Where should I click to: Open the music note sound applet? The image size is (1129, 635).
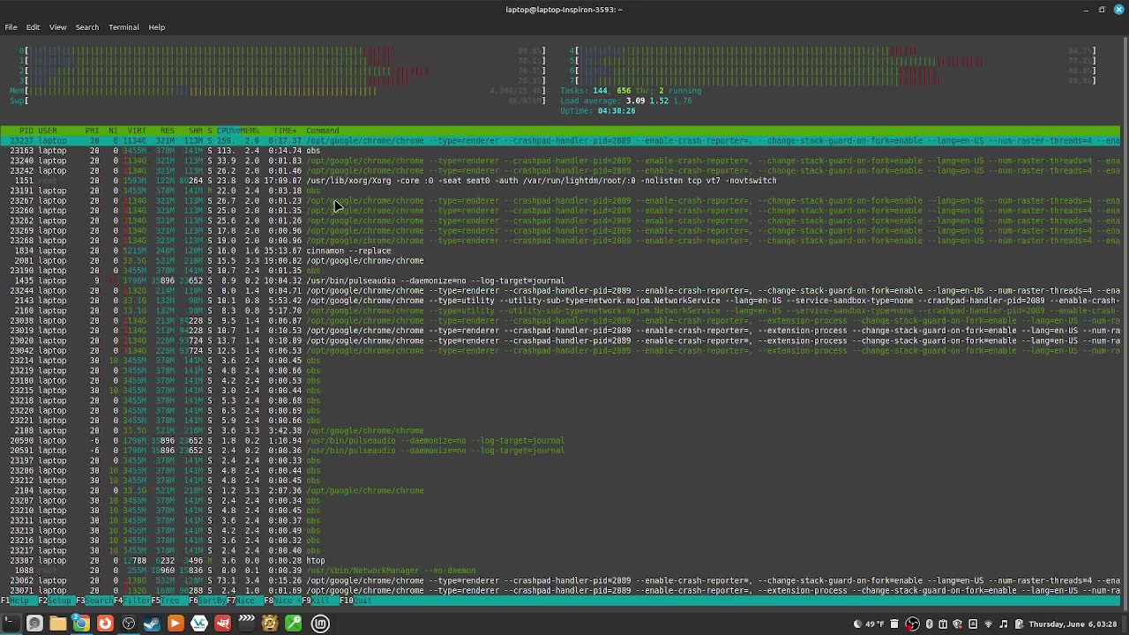1003,624
